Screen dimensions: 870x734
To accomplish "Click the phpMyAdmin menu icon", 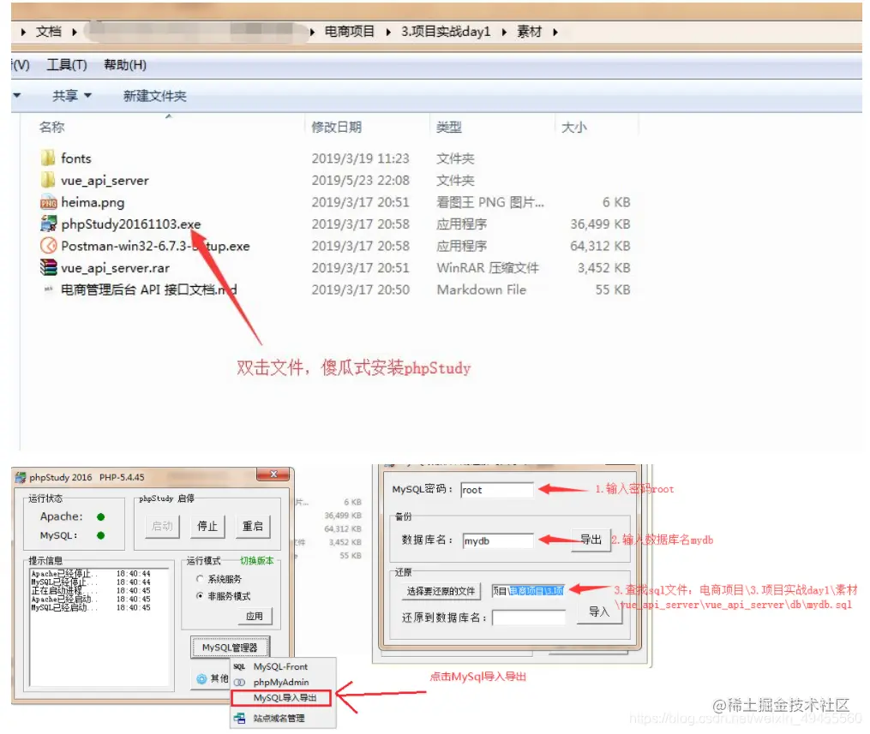I will [239, 682].
